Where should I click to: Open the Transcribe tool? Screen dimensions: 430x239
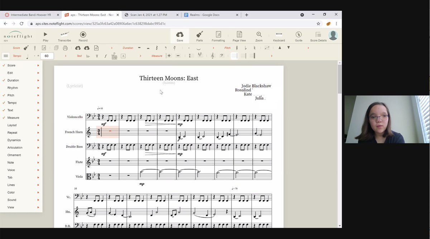(64, 36)
